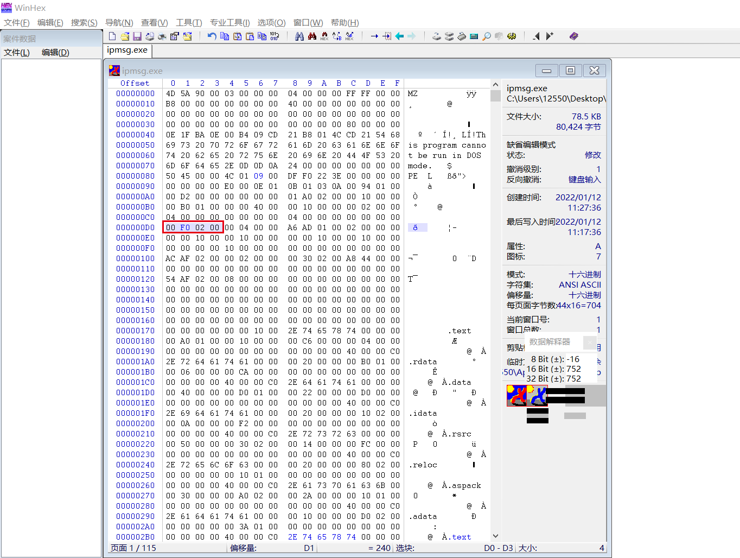The width and height of the screenshot is (740, 558).
Task: Click offset row 00000080
Action: tap(135, 176)
